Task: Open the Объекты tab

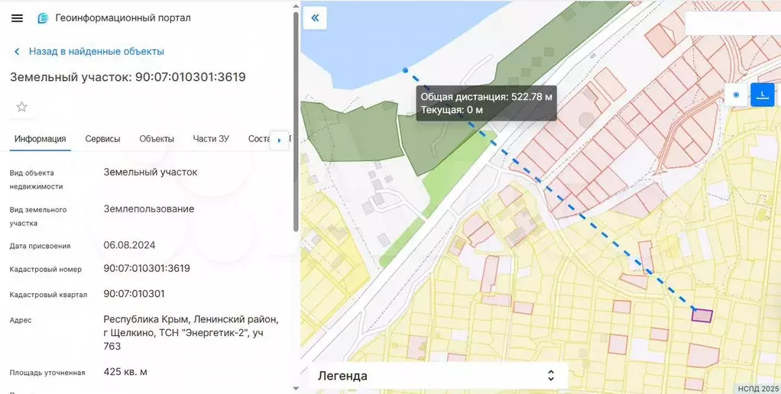Action: point(157,139)
